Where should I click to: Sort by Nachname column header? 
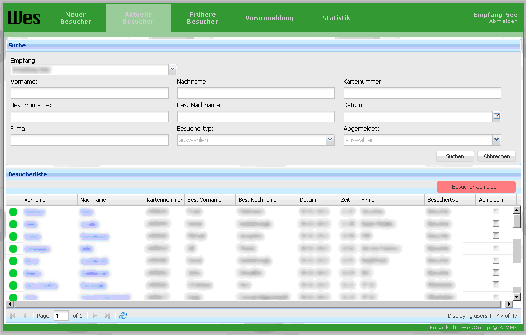coord(111,200)
